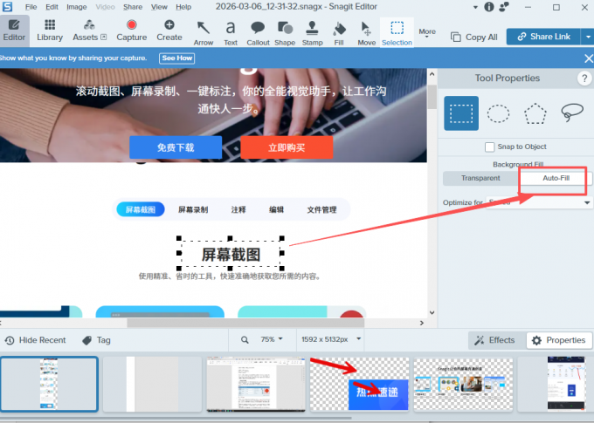Open the Assets panel
594x423 pixels.
tap(89, 31)
